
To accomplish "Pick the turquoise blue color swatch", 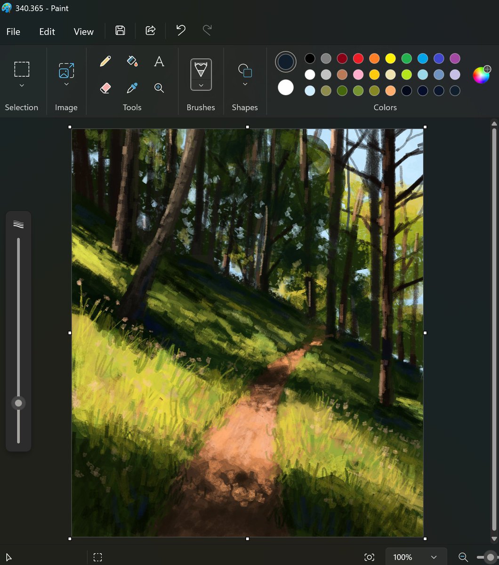I will pos(423,58).
